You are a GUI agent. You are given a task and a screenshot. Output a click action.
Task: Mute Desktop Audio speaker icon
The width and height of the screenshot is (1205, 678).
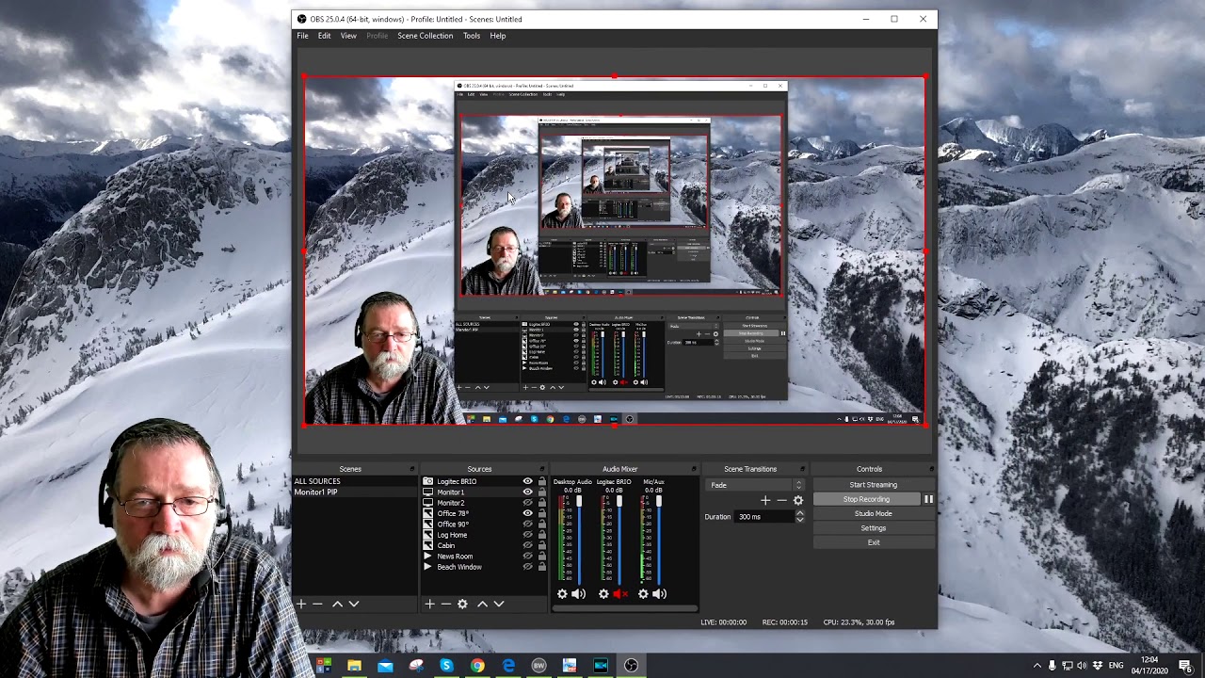tap(578, 594)
